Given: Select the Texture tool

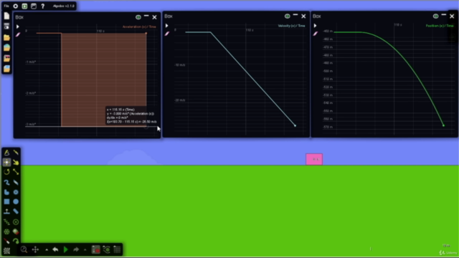Looking at the screenshot, I should tap(6, 250).
